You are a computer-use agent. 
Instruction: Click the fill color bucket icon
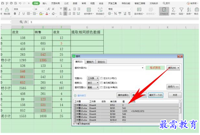(x=41, y=14)
